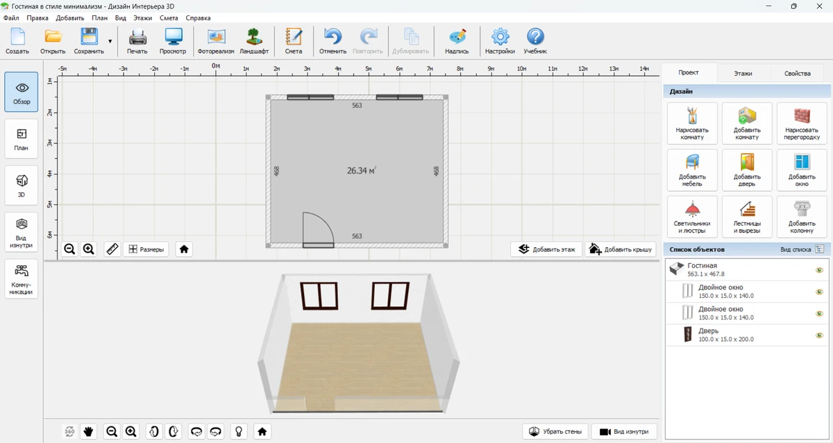Click Убрать стены button

pos(555,431)
